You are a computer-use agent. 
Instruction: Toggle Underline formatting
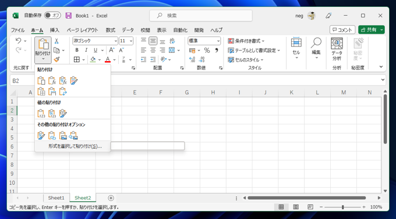[95, 50]
